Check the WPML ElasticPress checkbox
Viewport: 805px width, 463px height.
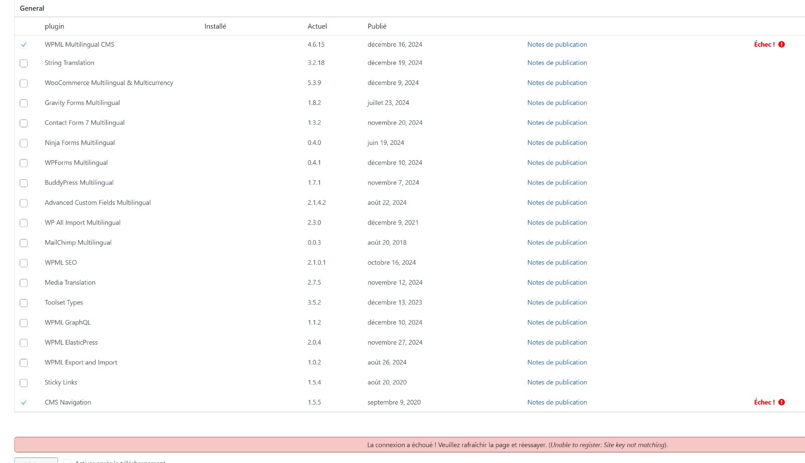coord(24,343)
